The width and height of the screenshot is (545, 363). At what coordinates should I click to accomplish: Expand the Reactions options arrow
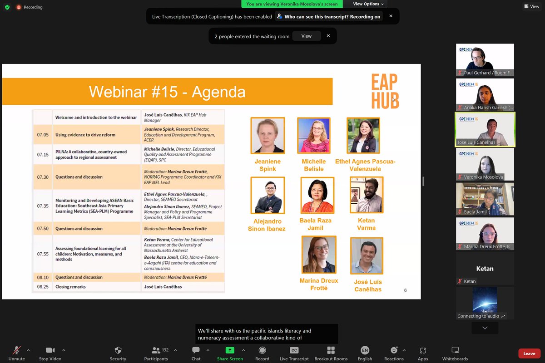coord(404,350)
